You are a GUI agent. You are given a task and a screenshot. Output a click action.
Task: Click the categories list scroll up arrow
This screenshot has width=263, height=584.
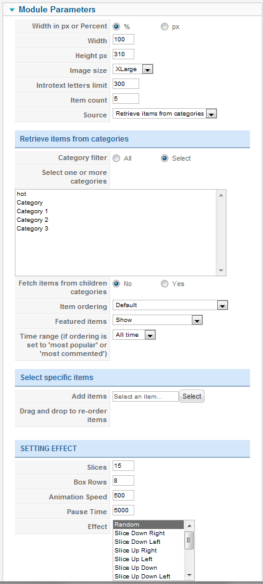click(x=220, y=195)
